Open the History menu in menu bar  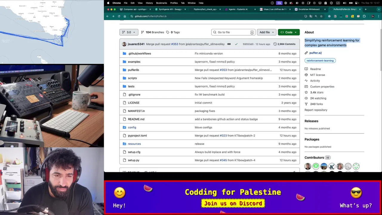[x=149, y=3]
